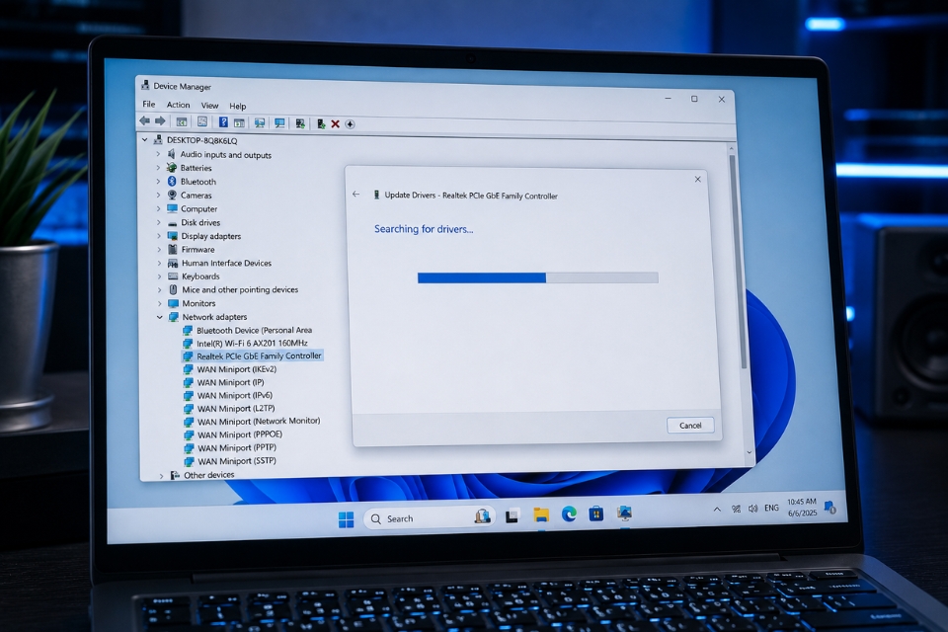Expand the Batteries category

(x=158, y=168)
